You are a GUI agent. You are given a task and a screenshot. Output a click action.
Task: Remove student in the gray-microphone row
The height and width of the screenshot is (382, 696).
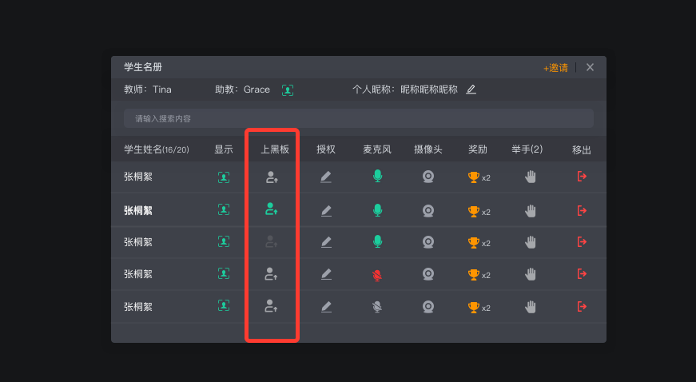click(x=582, y=306)
